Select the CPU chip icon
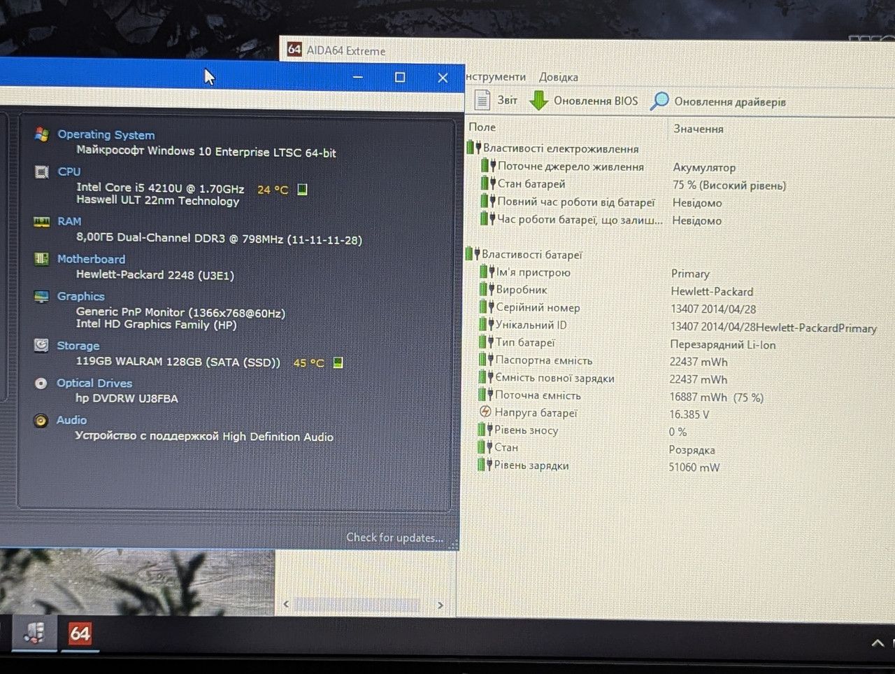The image size is (895, 674). coord(42,171)
